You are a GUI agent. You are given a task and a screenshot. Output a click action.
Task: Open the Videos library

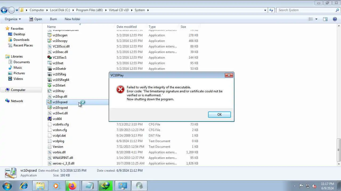click(x=18, y=79)
